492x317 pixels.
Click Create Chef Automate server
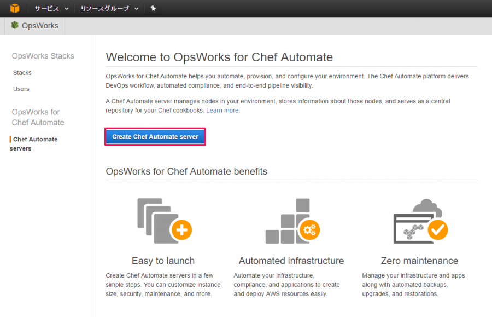(x=155, y=136)
